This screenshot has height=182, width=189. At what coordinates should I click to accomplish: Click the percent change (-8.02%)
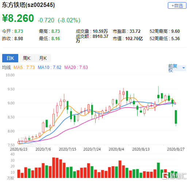click(69, 20)
